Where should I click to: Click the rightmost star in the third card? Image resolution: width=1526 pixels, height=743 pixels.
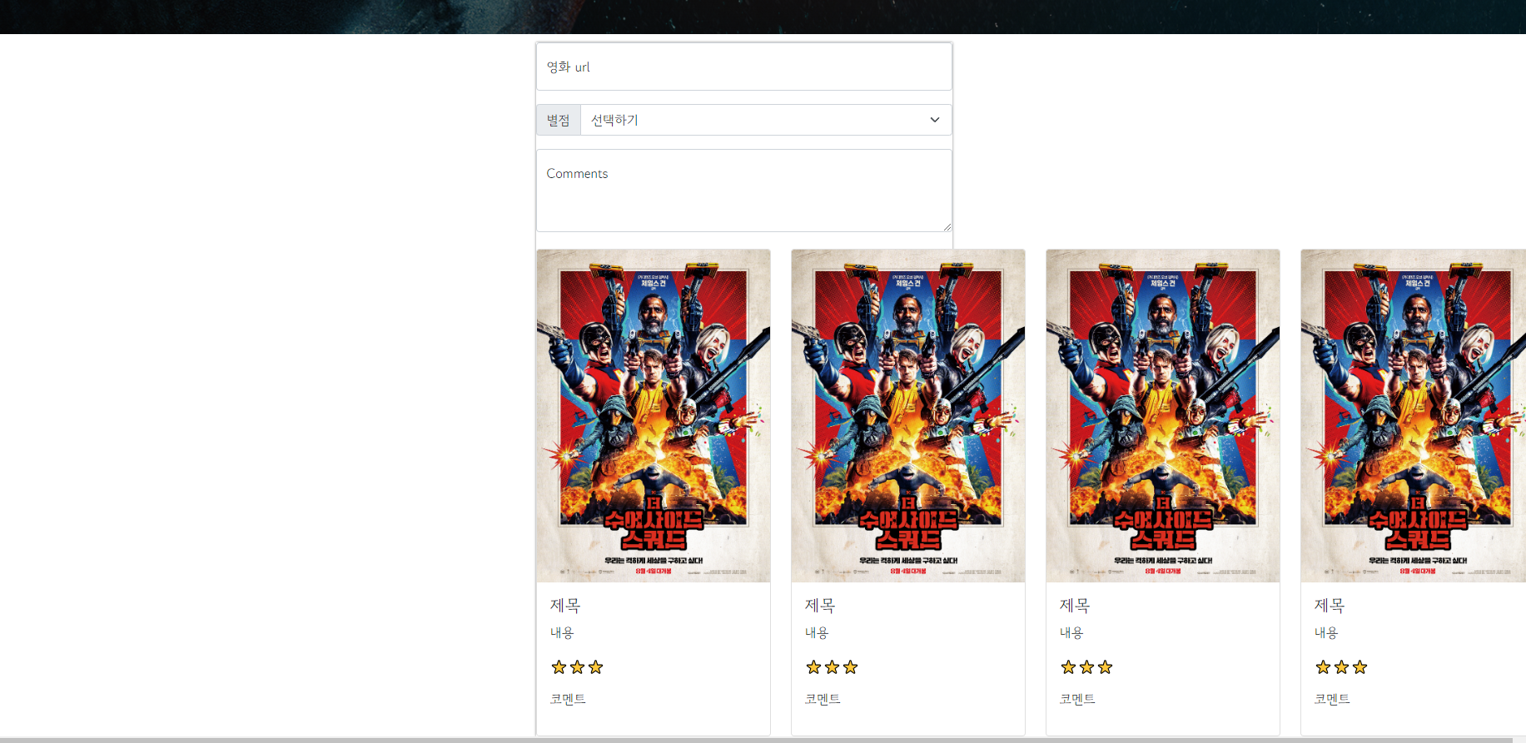pos(1105,667)
